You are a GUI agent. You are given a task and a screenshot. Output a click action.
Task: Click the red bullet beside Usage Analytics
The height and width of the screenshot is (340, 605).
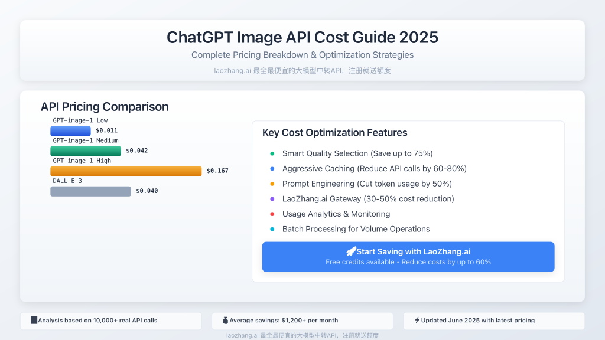point(272,214)
